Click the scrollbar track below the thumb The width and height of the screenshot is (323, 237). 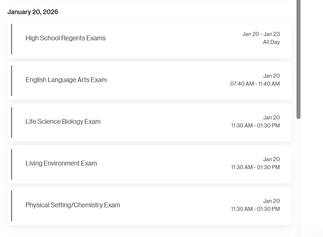click(298, 174)
